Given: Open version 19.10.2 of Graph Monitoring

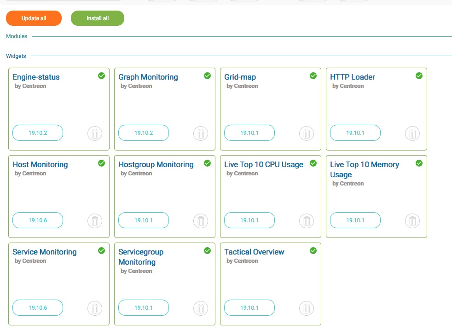Looking at the screenshot, I should [x=144, y=133].
